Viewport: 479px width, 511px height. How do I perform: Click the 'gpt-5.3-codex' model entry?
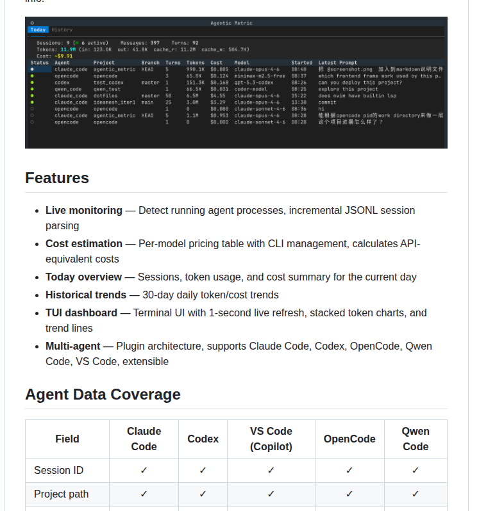(253, 83)
